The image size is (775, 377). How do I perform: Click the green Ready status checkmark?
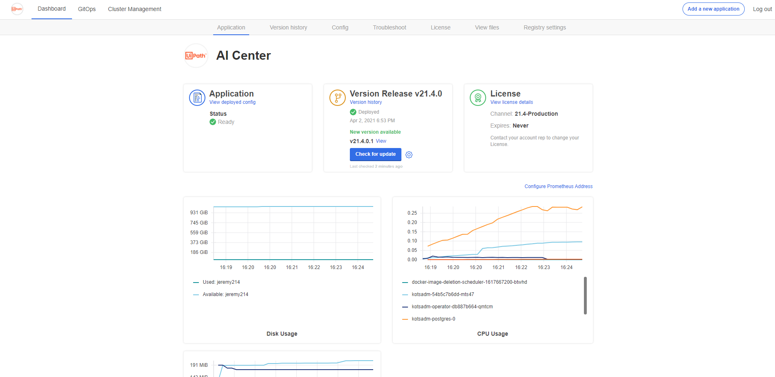(x=213, y=122)
